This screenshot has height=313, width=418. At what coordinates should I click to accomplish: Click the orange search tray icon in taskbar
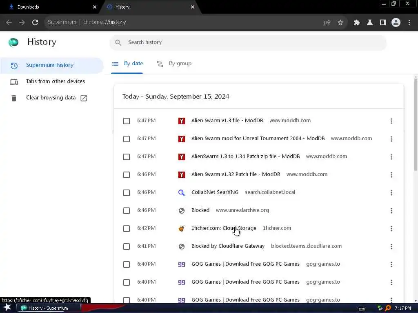[388, 308]
